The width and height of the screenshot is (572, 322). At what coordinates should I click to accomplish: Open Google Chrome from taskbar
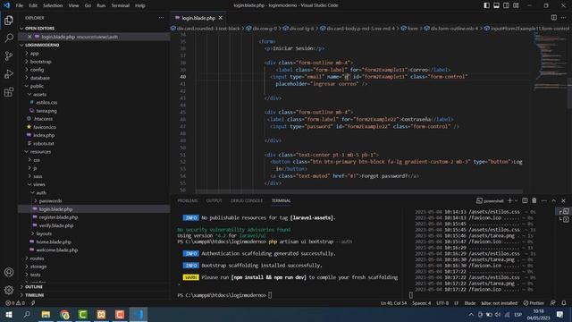click(x=64, y=314)
